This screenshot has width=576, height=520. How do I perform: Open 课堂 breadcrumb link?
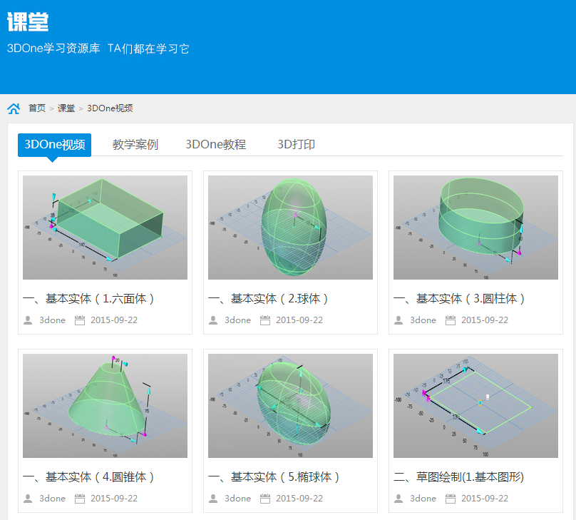66,108
